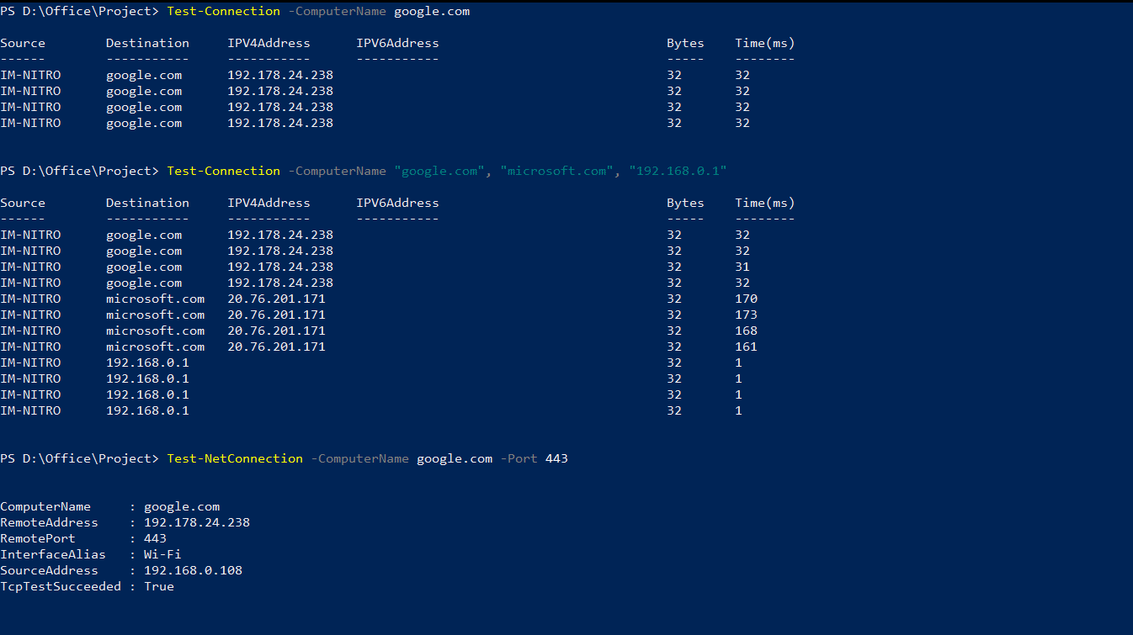Click the TcpTestSucceeded value True
The image size is (1133, 635).
(159, 586)
